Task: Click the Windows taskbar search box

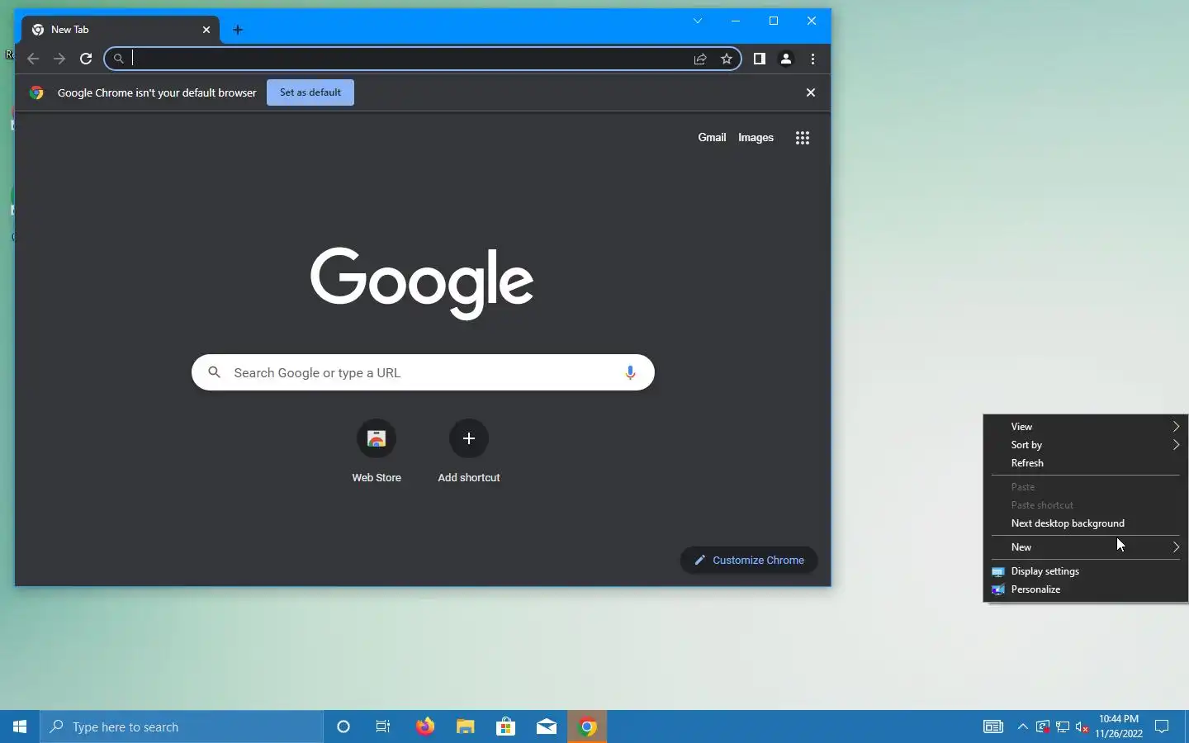Action: tap(182, 726)
